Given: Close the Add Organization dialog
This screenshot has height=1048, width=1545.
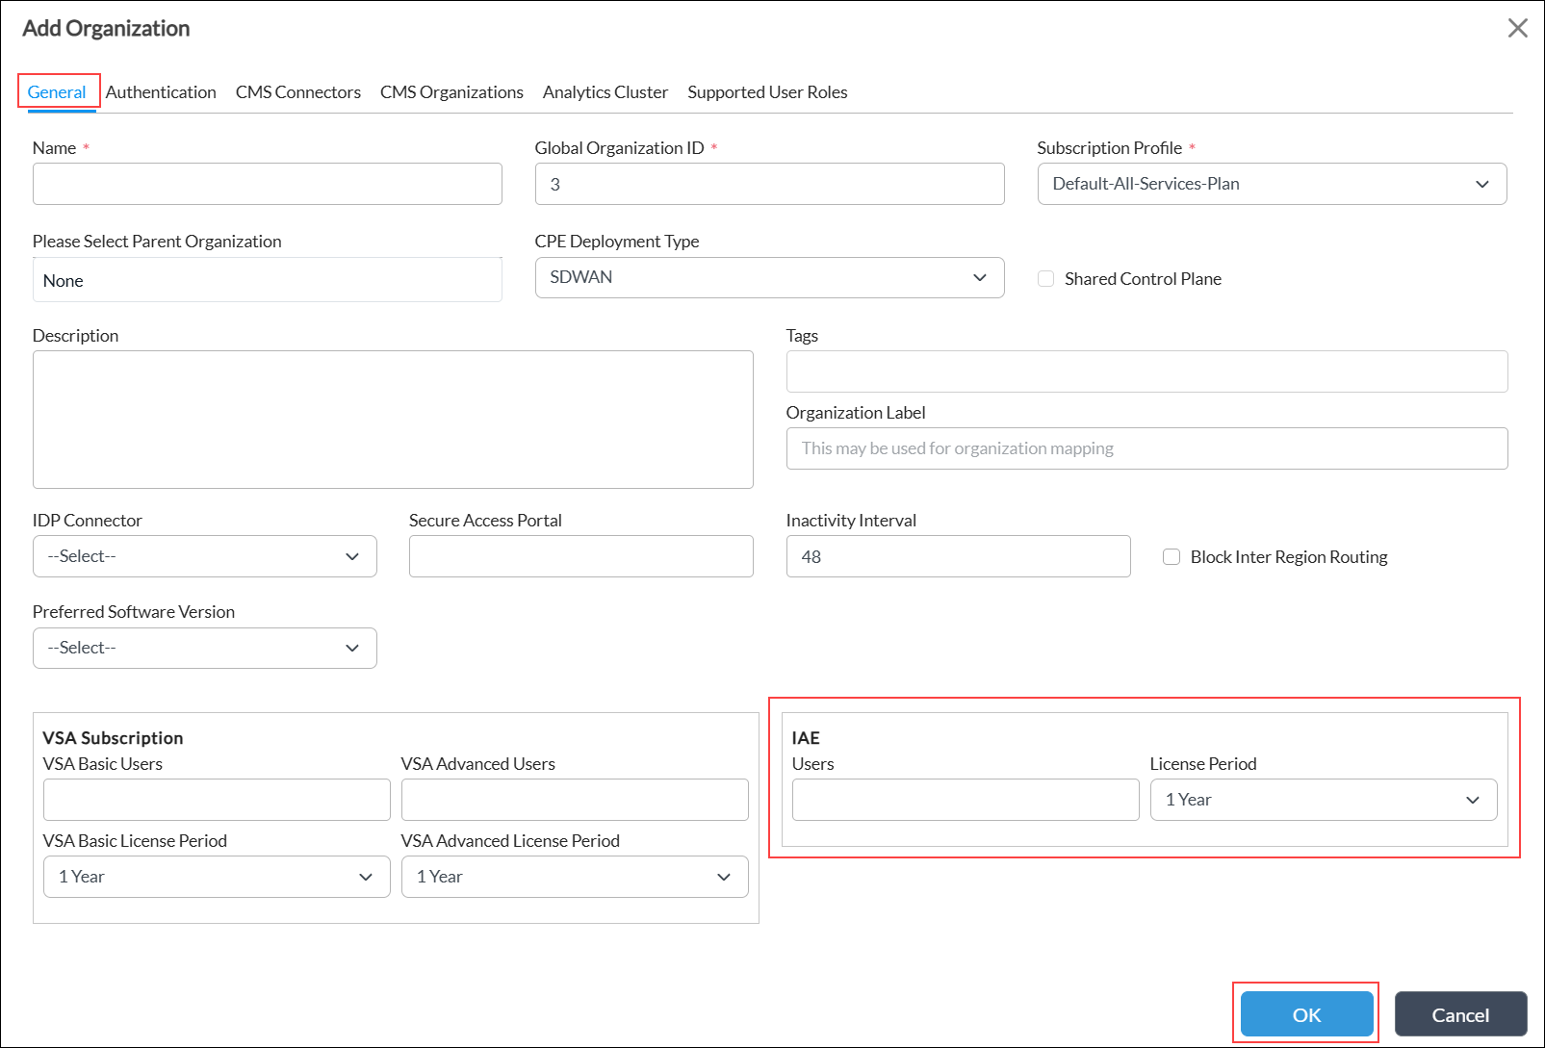Looking at the screenshot, I should (1517, 29).
